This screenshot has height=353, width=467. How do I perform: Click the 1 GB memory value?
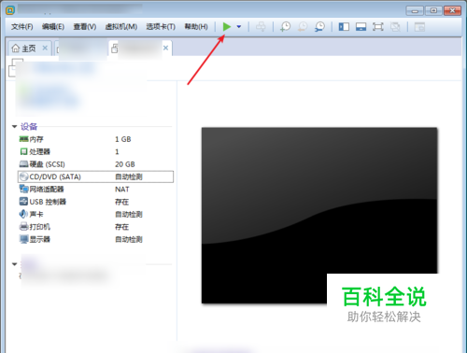tap(123, 139)
